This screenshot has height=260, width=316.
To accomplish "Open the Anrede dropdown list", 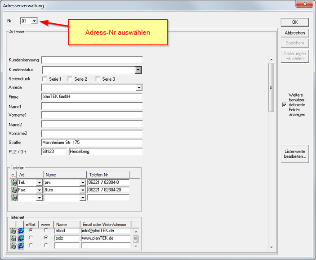I will (x=139, y=88).
